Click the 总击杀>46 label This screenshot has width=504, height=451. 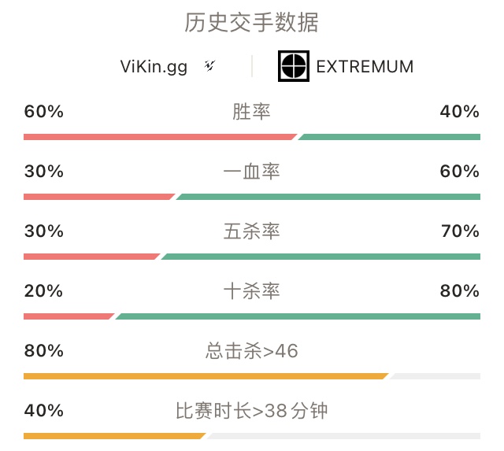(x=251, y=351)
